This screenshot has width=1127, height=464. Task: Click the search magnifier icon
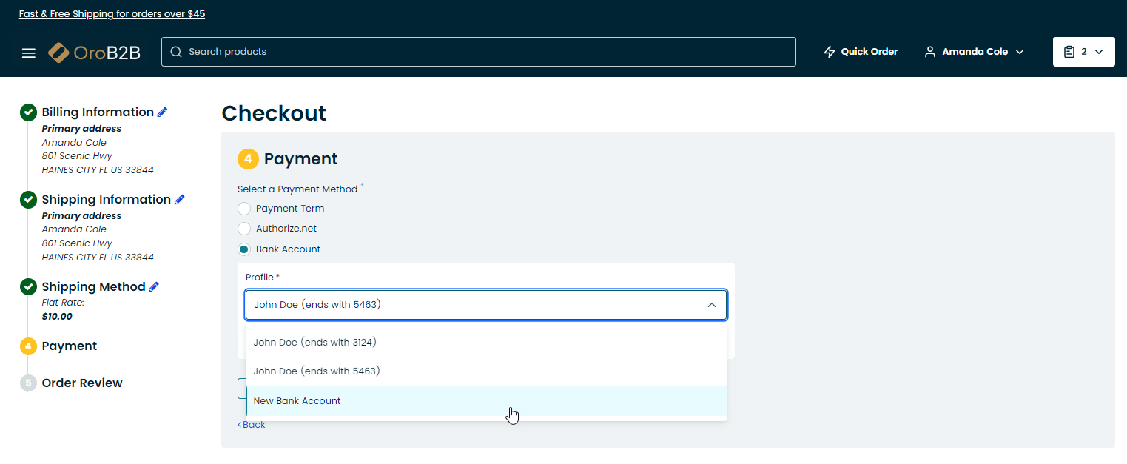[176, 52]
